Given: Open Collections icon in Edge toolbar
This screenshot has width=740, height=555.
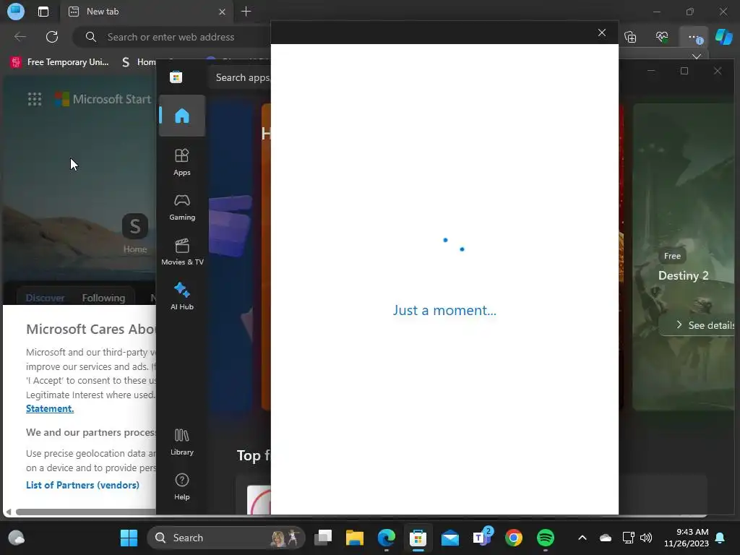Looking at the screenshot, I should point(630,37).
